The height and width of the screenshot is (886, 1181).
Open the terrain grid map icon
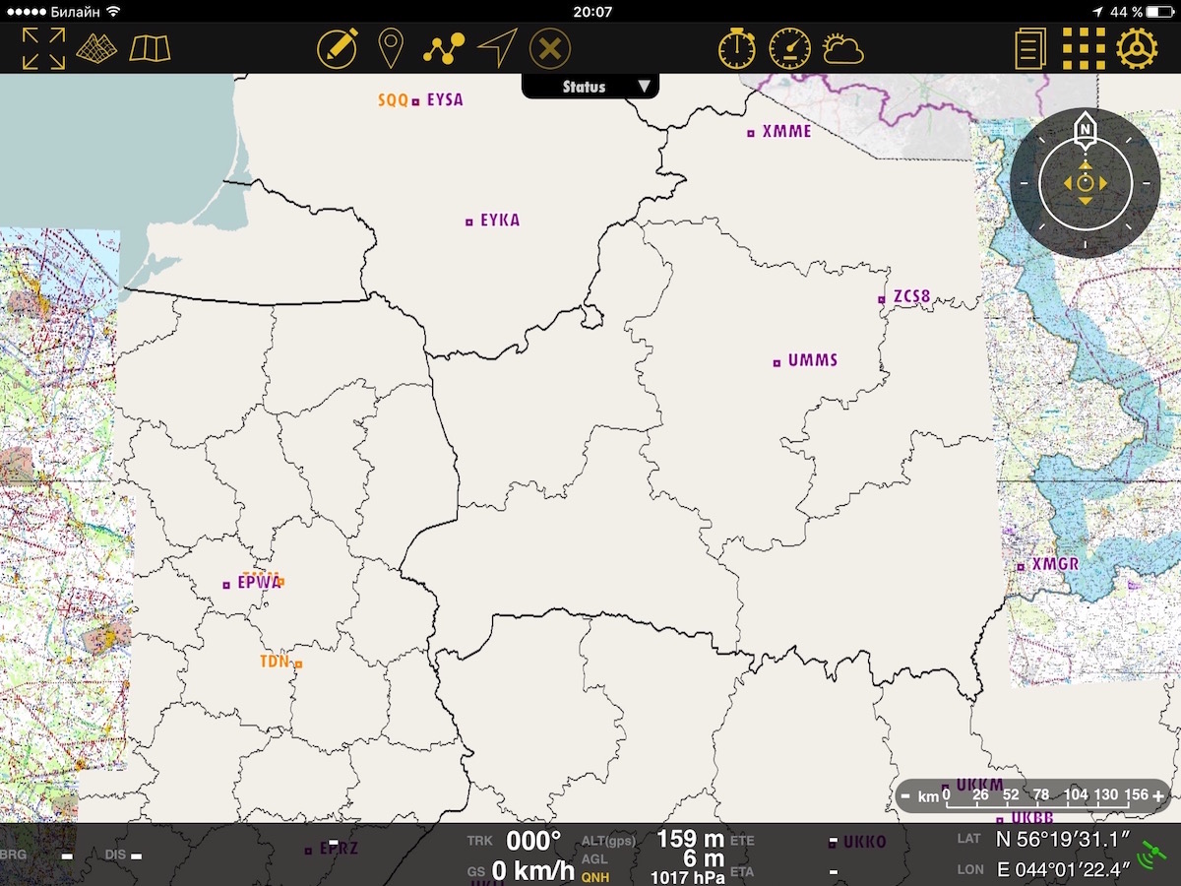[x=96, y=48]
